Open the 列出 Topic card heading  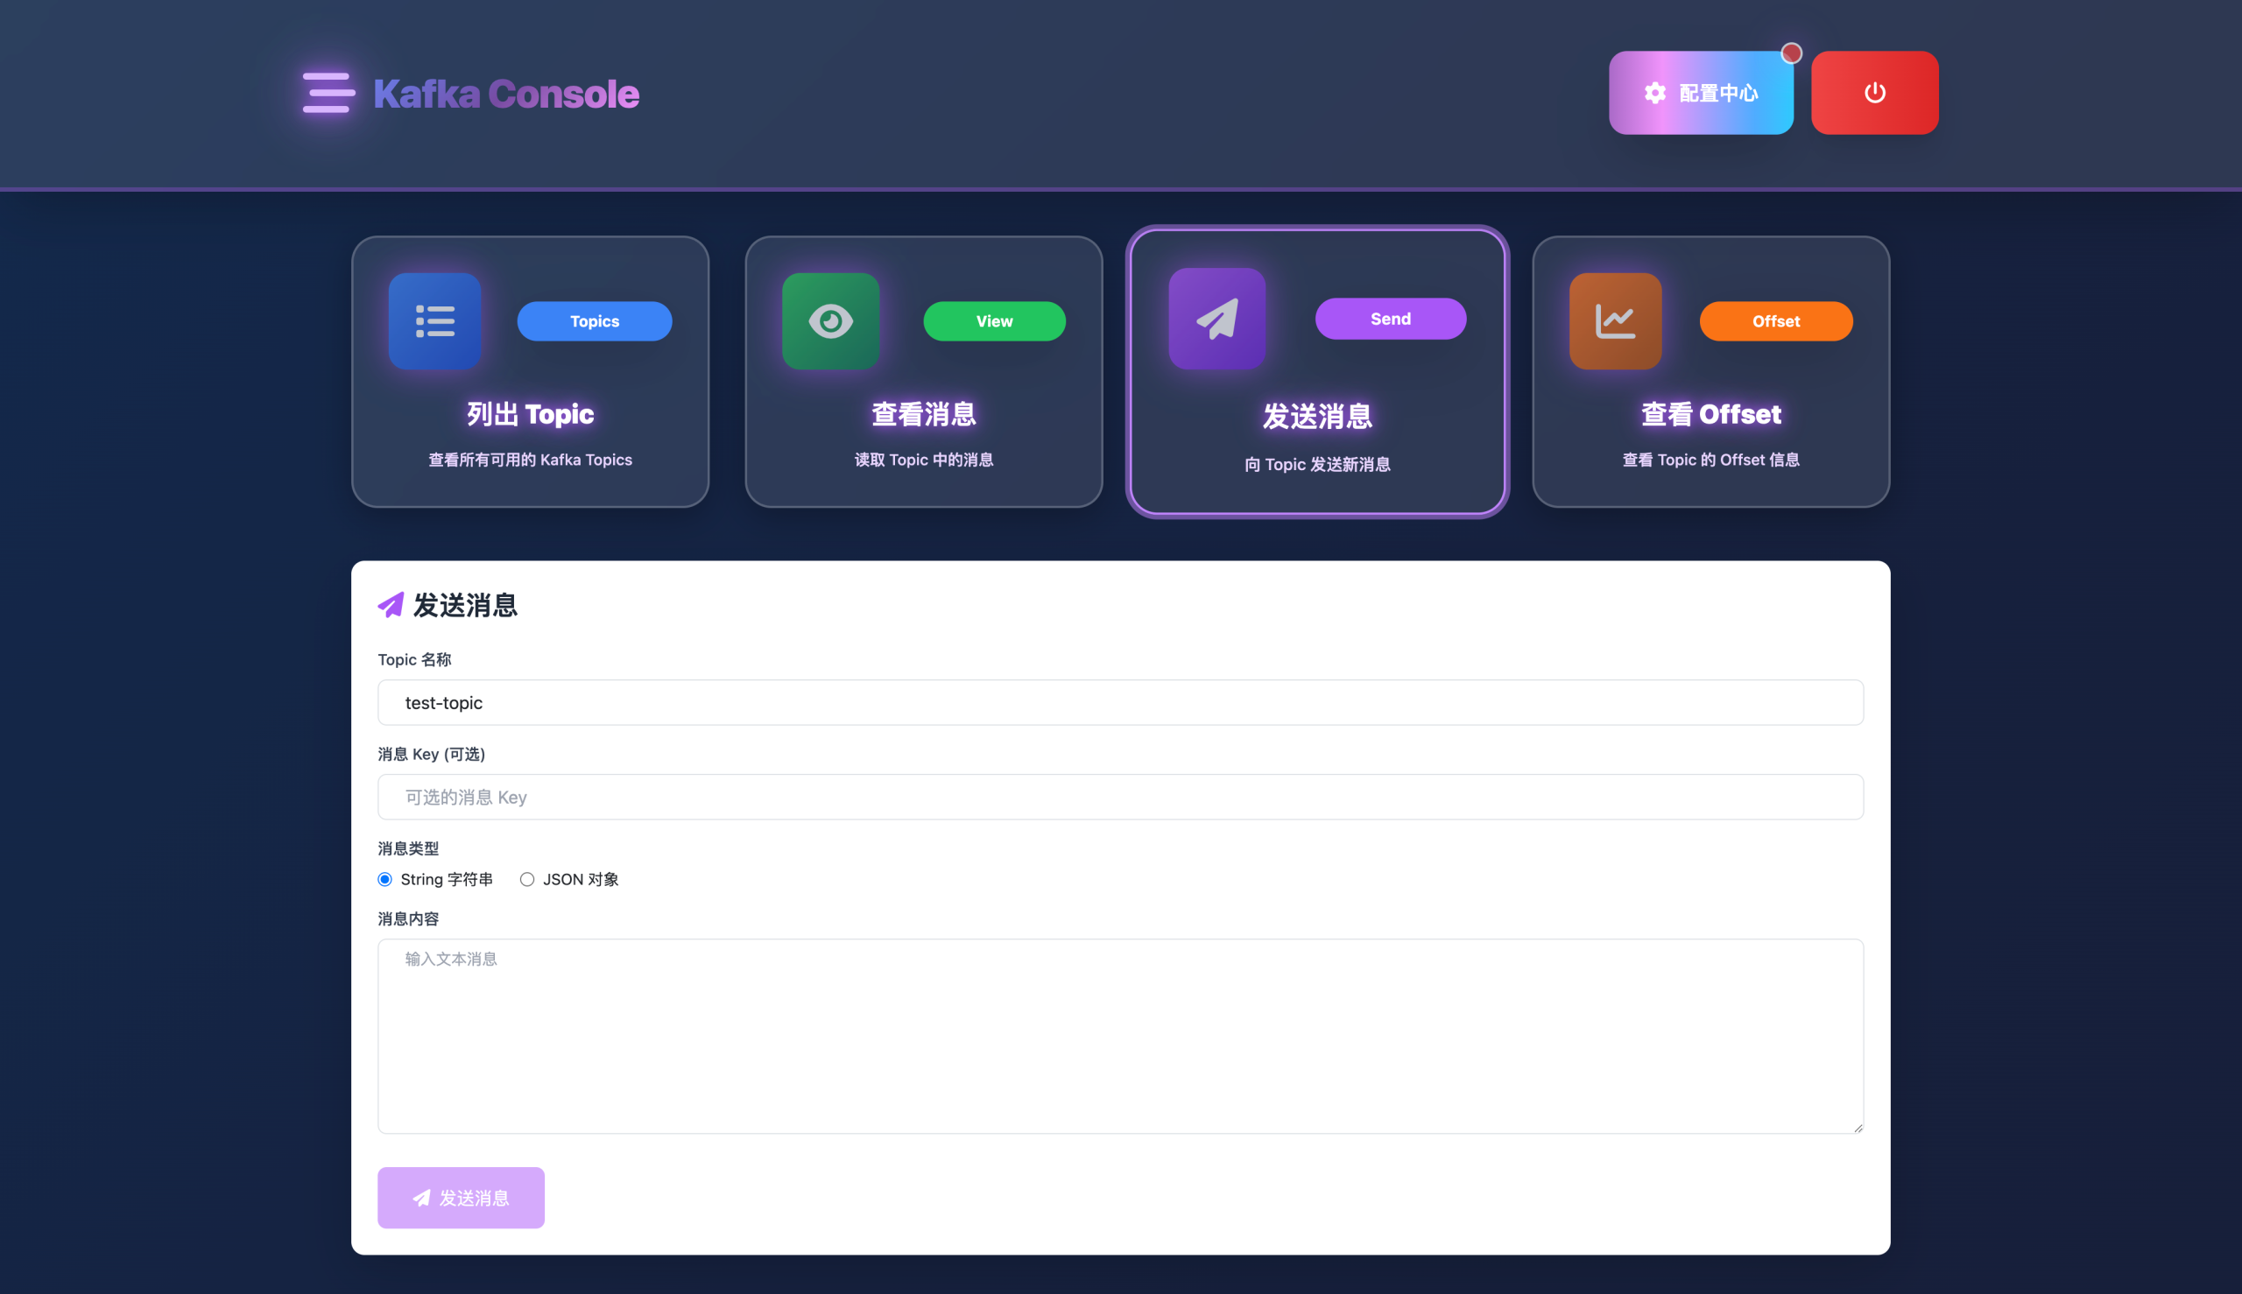531,414
